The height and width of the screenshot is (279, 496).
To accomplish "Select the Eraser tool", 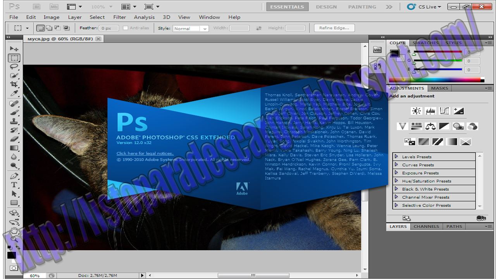I will tap(14, 139).
